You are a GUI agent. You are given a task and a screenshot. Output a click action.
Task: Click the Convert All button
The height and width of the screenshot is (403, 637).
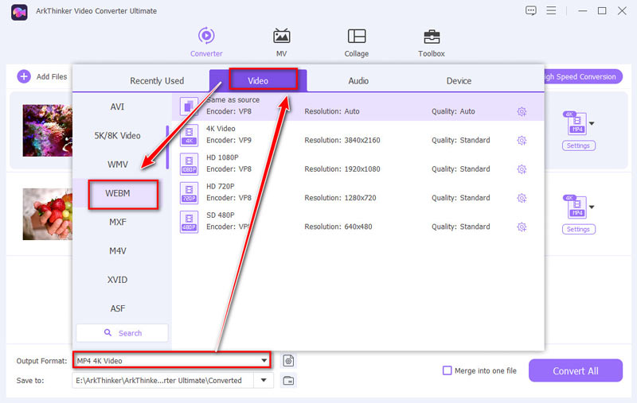575,370
